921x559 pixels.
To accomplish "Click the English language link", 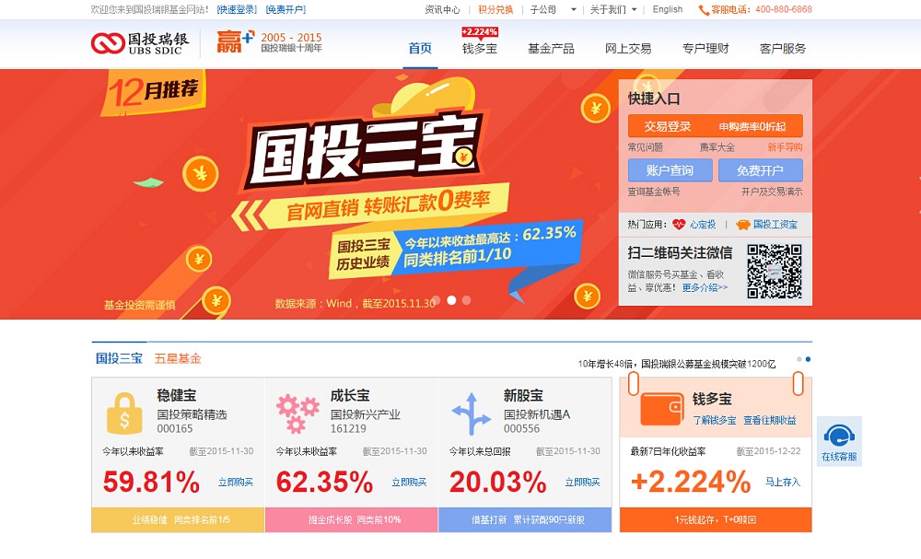I will 667,9.
